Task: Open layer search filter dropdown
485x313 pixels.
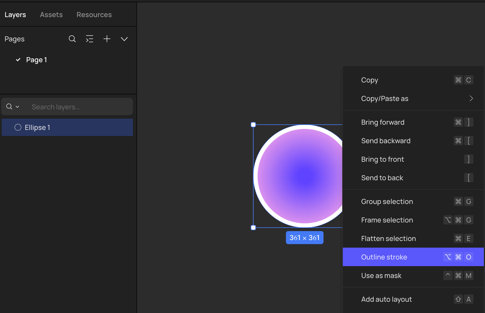Action: pos(13,106)
